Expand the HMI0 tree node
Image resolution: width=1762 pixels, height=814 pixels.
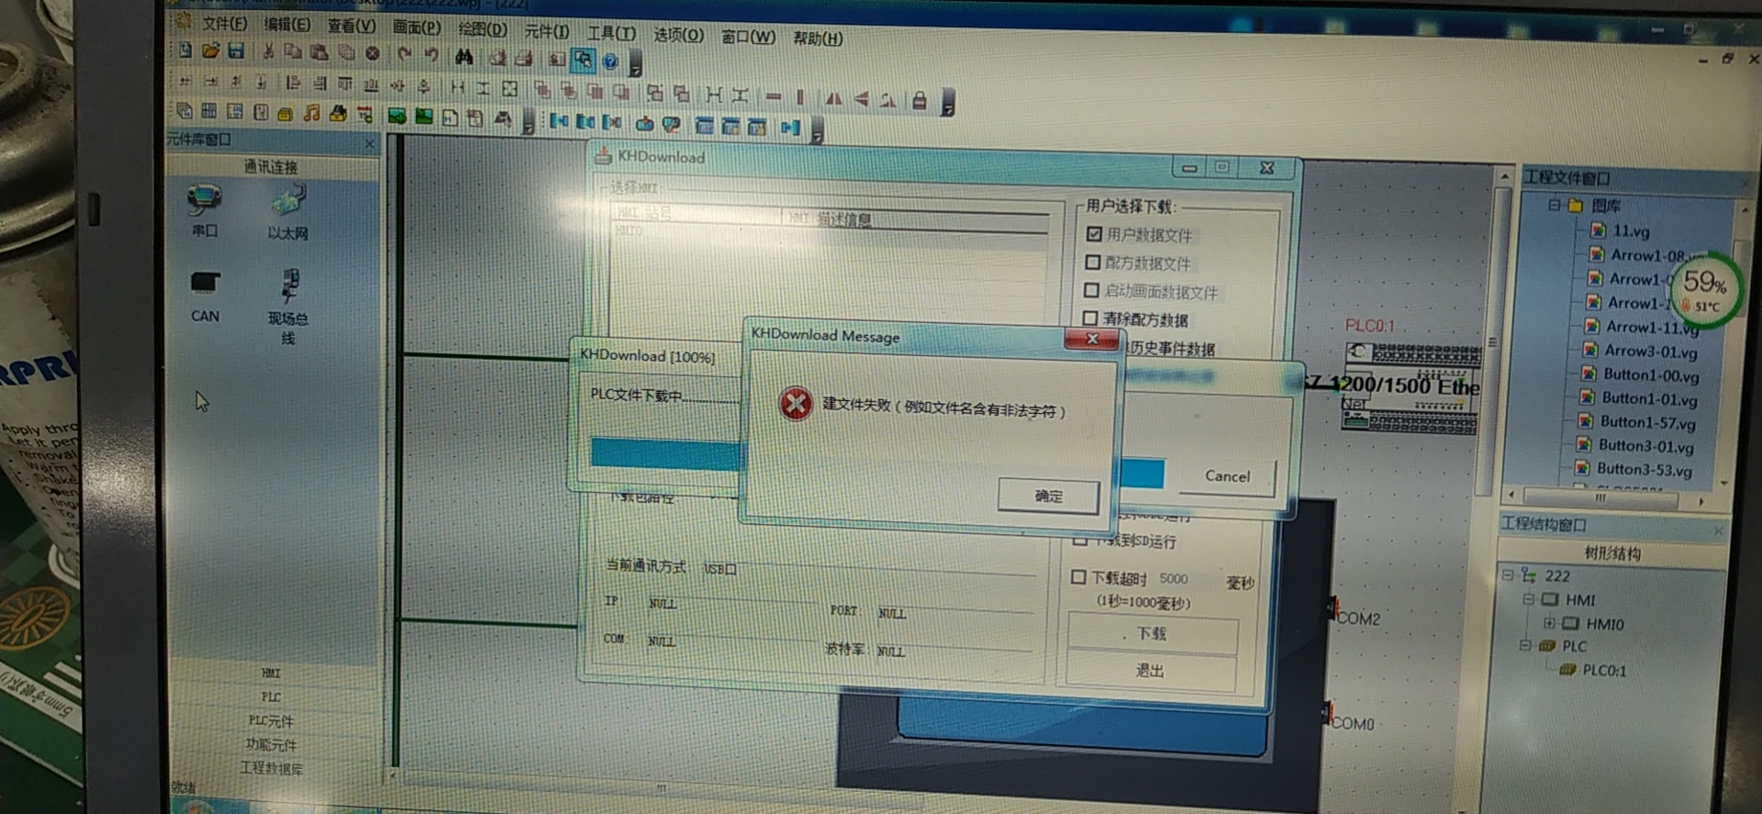[x=1549, y=623]
